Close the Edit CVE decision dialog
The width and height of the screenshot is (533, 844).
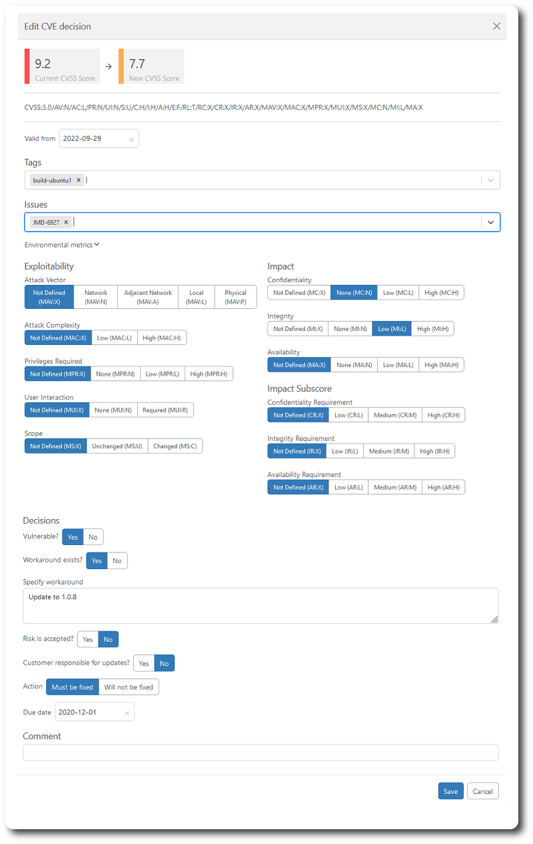pyautogui.click(x=496, y=26)
